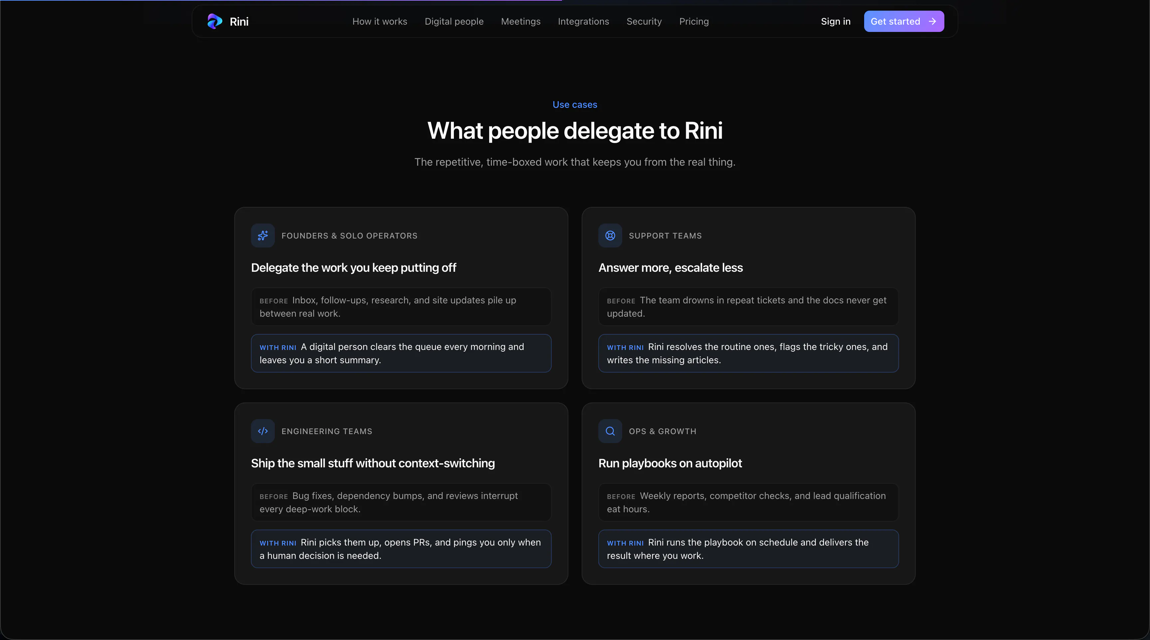Open the How it works nav item
Image resolution: width=1150 pixels, height=640 pixels.
coord(379,21)
